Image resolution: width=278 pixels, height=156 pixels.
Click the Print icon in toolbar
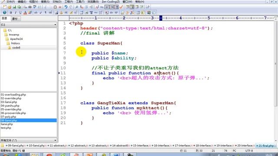tap(30, 7)
